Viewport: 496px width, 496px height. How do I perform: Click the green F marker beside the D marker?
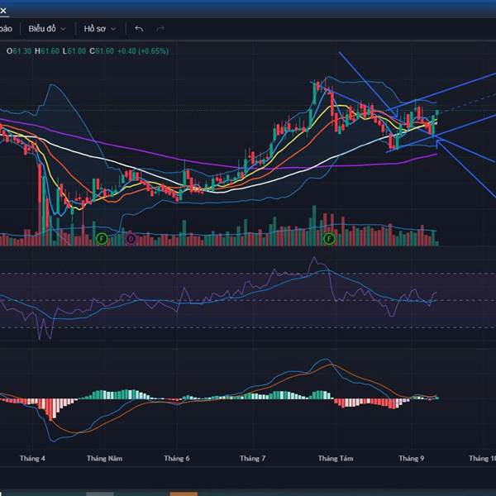pos(103,239)
